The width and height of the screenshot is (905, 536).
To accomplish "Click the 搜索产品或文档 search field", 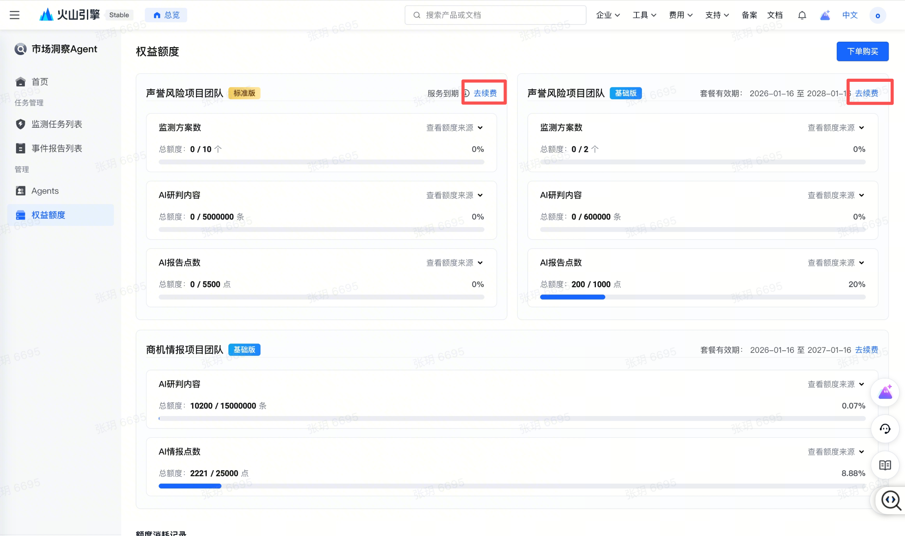I will (x=495, y=15).
